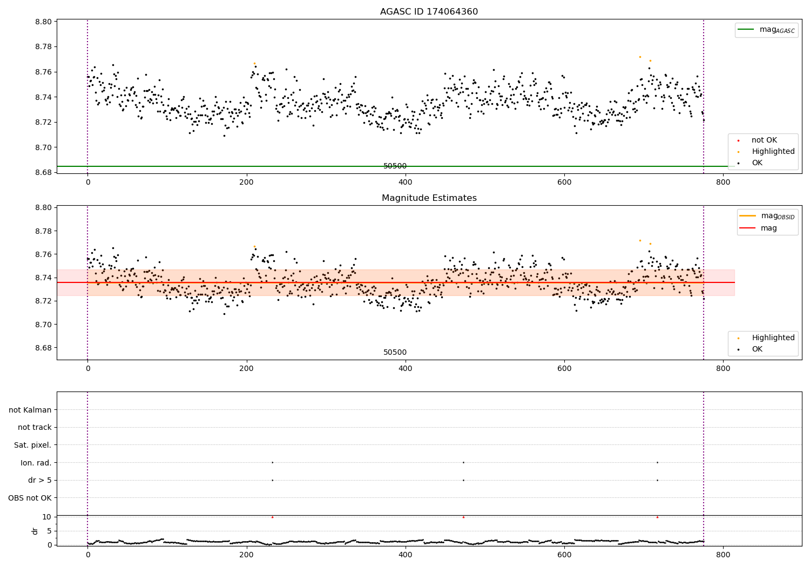Select 'not OK' legend entry in top plot
The width and height of the screenshot is (810, 567).
(764, 140)
